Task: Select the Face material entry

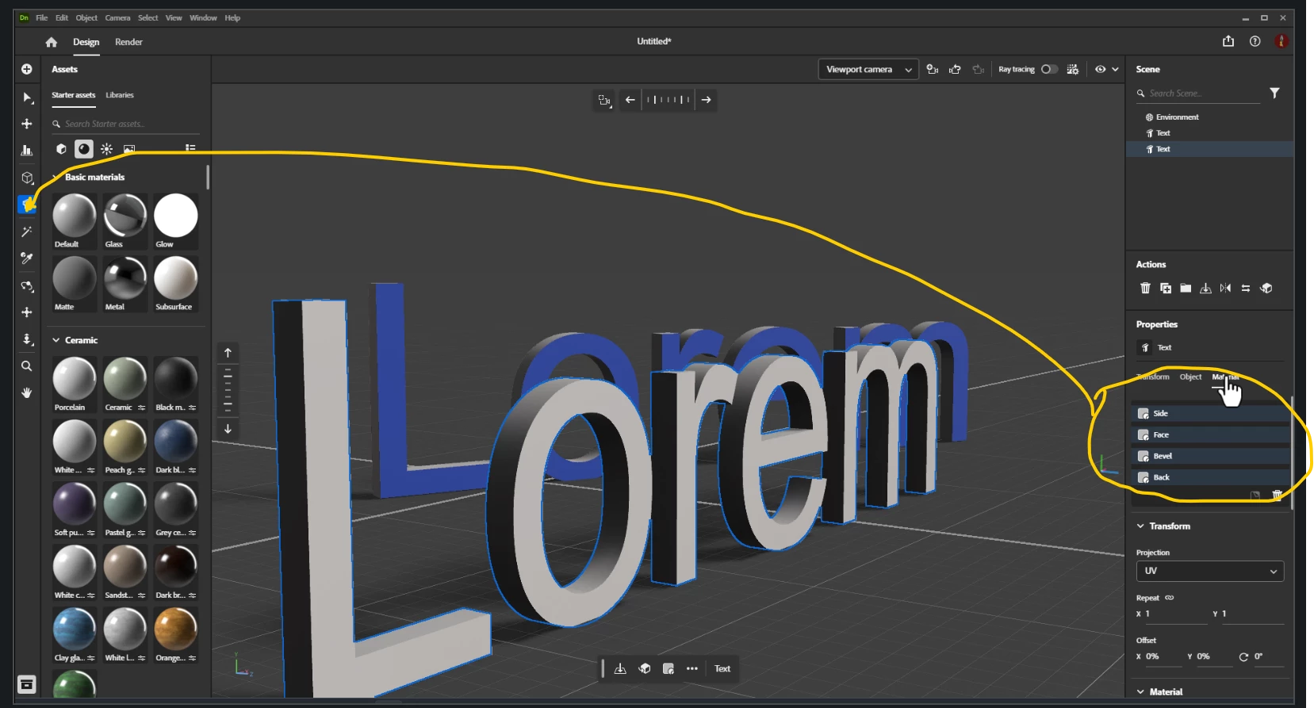Action: pos(1210,434)
